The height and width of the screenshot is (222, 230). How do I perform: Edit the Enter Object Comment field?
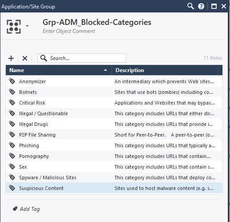pos(69,31)
